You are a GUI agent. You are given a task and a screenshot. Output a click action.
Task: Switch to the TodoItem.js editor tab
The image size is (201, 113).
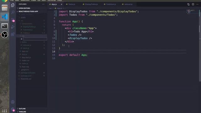tap(111, 4)
